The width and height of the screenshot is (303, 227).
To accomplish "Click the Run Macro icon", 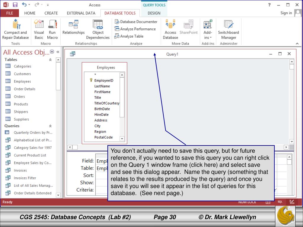I will pyautogui.click(x=52, y=24).
